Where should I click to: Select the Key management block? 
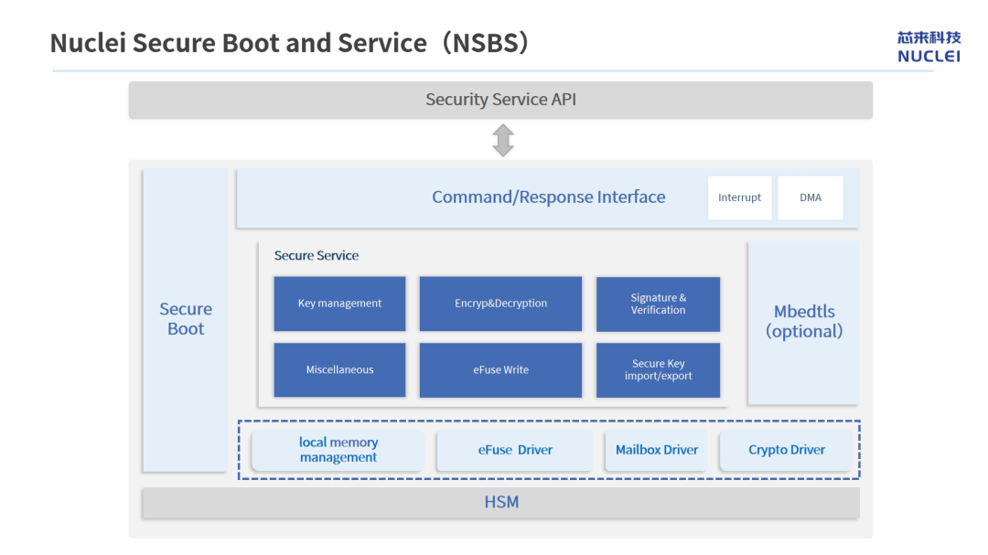pos(339,304)
